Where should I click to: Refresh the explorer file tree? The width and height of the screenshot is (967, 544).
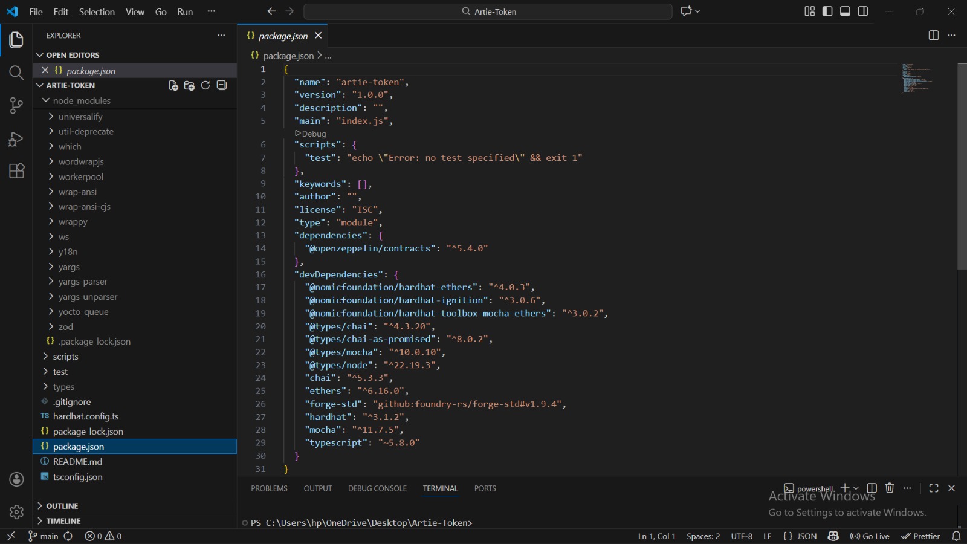tap(205, 85)
